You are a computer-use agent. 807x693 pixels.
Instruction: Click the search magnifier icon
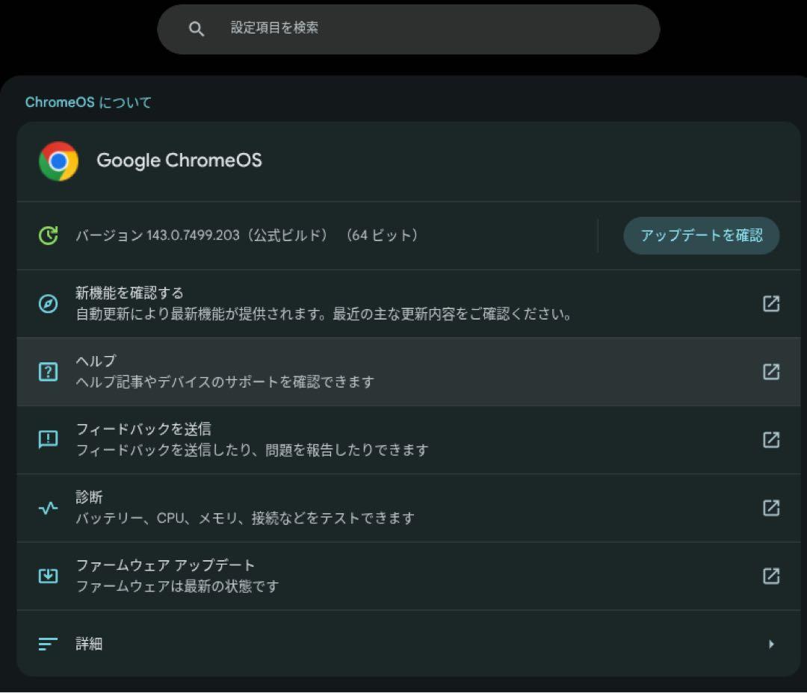[197, 28]
